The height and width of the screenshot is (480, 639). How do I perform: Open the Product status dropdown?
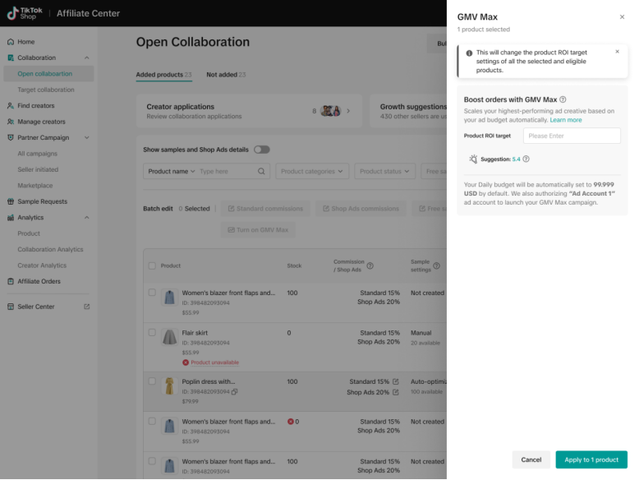click(x=385, y=171)
